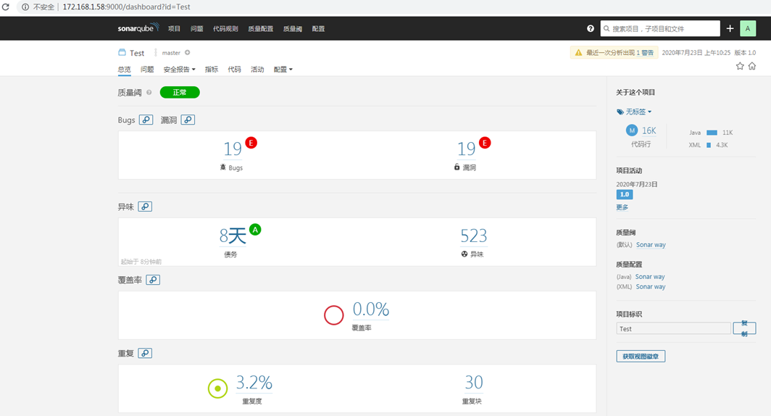Switch to the 指标 tab

click(212, 70)
